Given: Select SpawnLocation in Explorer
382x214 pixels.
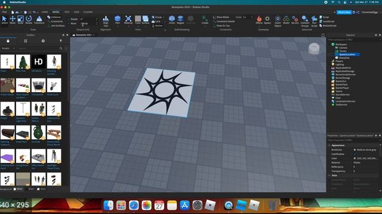Looking at the screenshot, I should (347, 55).
